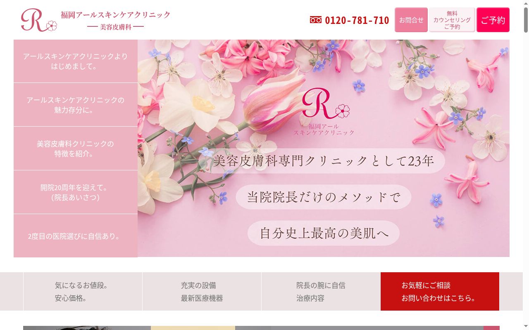Click red お気軽にご相談 お問い合わせはこちら button
Image resolution: width=529 pixels, height=330 pixels.
point(440,291)
